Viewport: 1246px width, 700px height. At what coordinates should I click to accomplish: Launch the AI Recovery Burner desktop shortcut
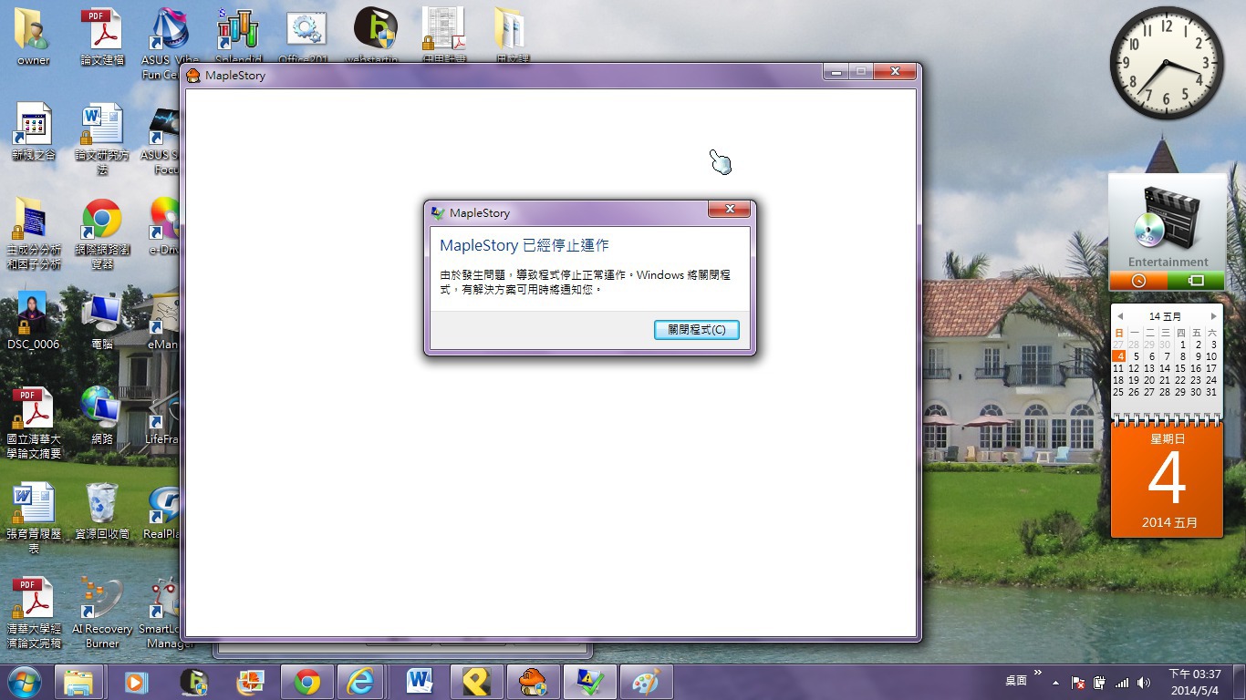coord(101,612)
